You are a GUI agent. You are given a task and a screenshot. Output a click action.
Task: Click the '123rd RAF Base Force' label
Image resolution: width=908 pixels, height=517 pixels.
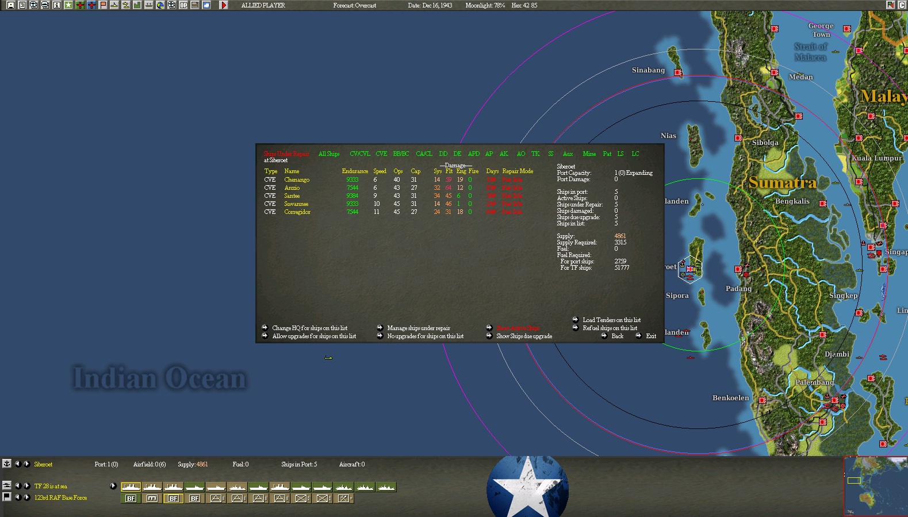click(x=60, y=497)
